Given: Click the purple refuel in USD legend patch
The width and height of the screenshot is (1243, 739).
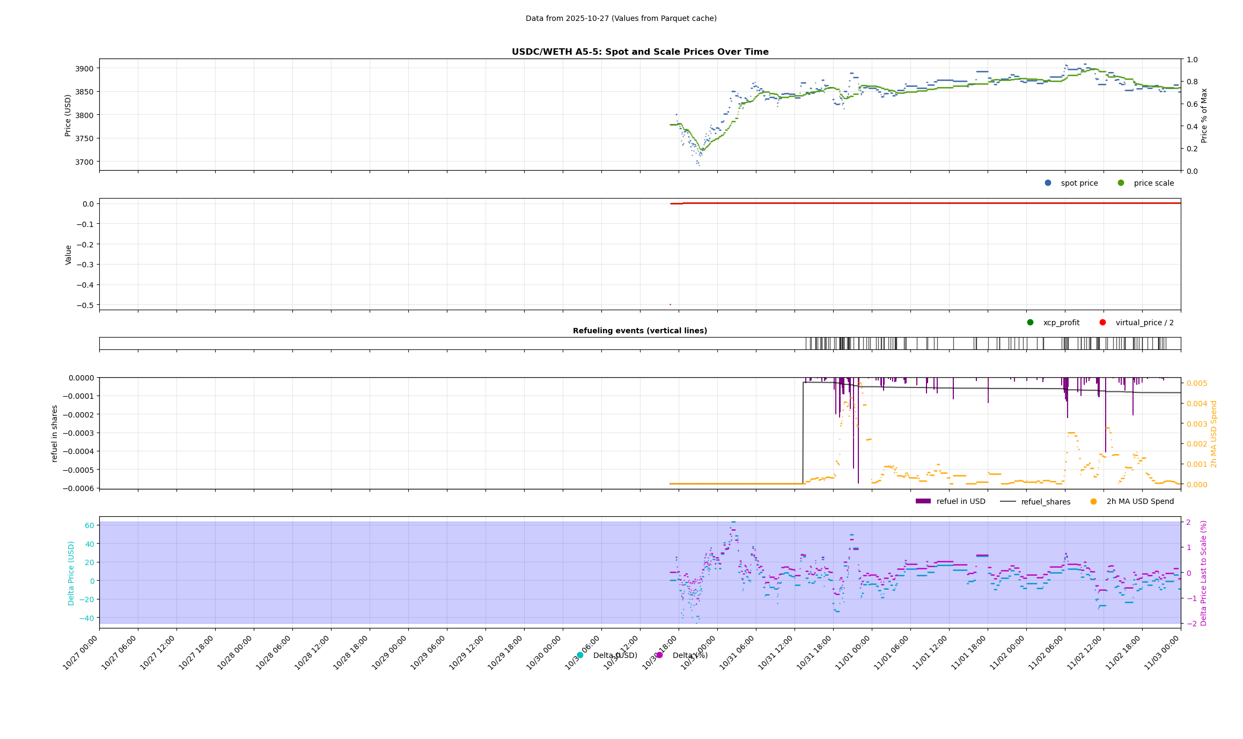Looking at the screenshot, I should pyautogui.click(x=923, y=501).
